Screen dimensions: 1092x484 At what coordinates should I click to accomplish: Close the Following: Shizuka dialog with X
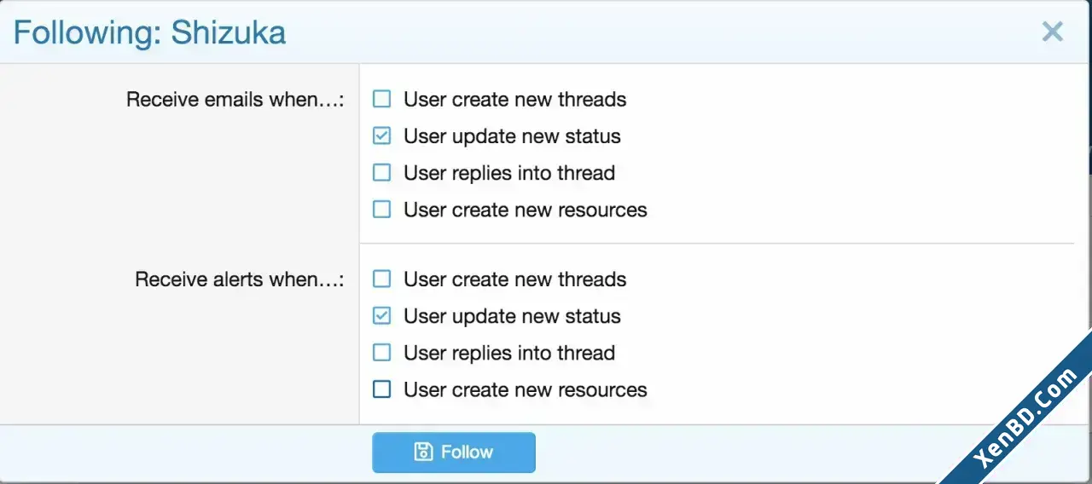1053,32
